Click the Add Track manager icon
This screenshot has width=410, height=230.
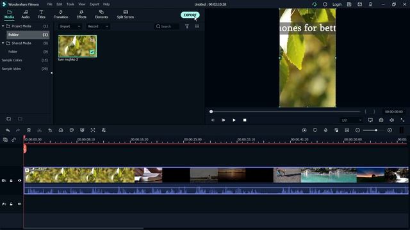click(x=5, y=140)
